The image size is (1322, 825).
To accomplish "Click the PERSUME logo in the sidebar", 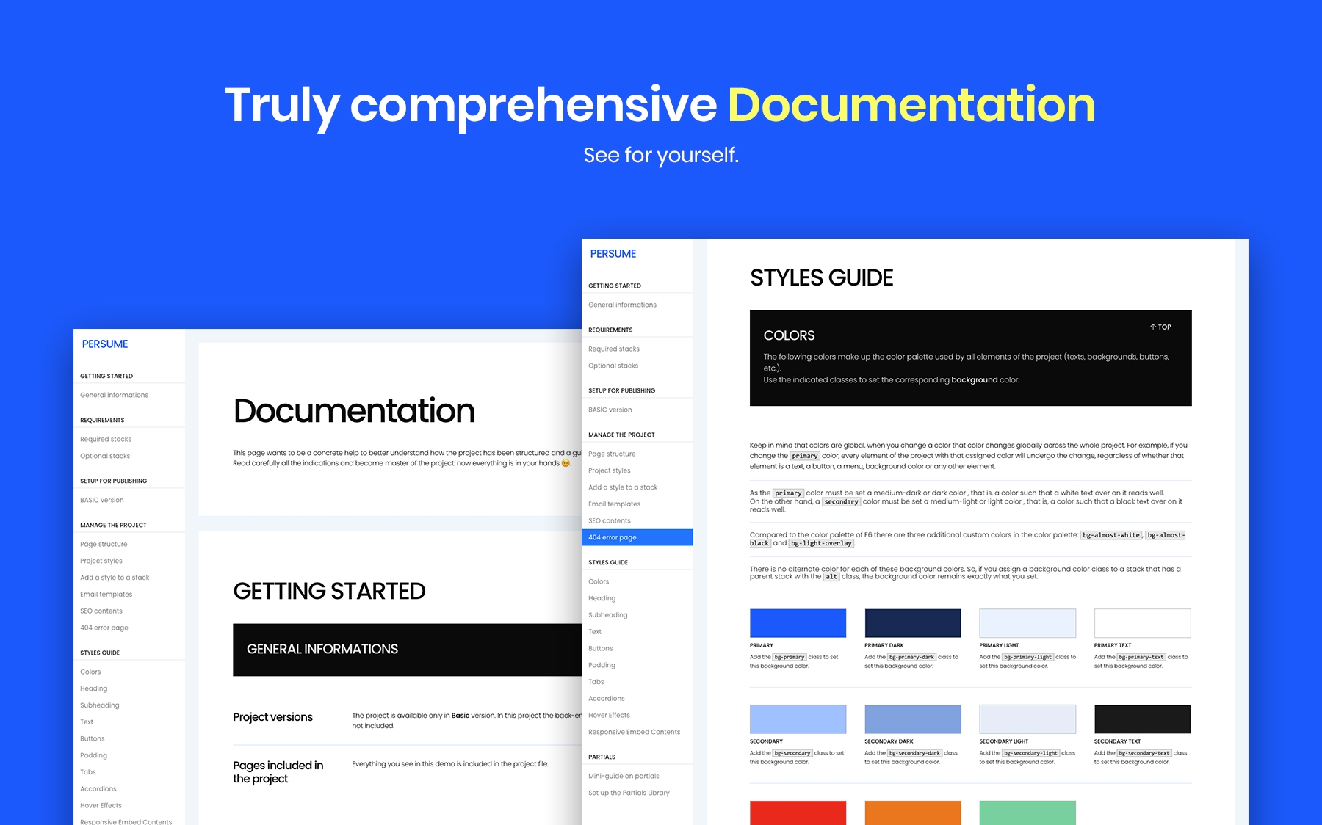I will [x=612, y=253].
